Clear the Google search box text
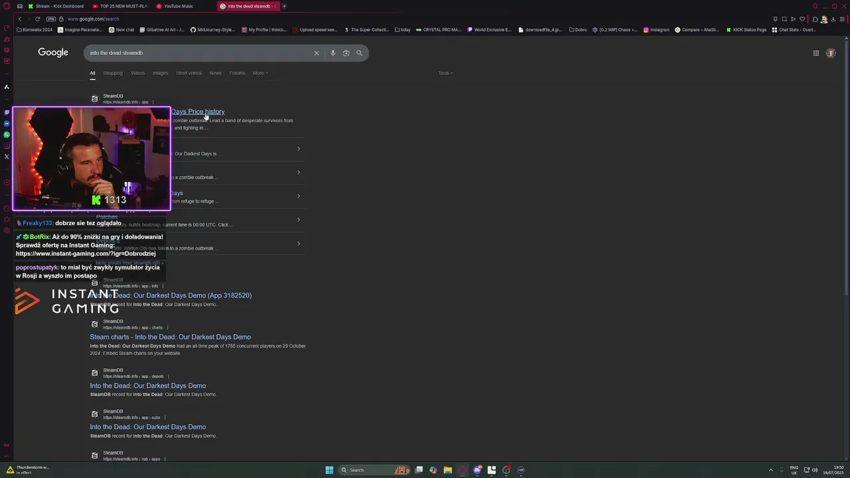 click(x=317, y=53)
